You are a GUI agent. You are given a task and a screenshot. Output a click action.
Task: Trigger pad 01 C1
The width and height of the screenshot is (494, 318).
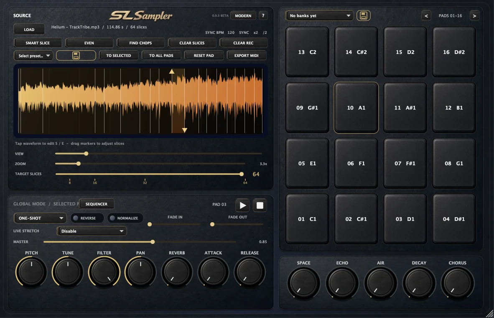307,219
